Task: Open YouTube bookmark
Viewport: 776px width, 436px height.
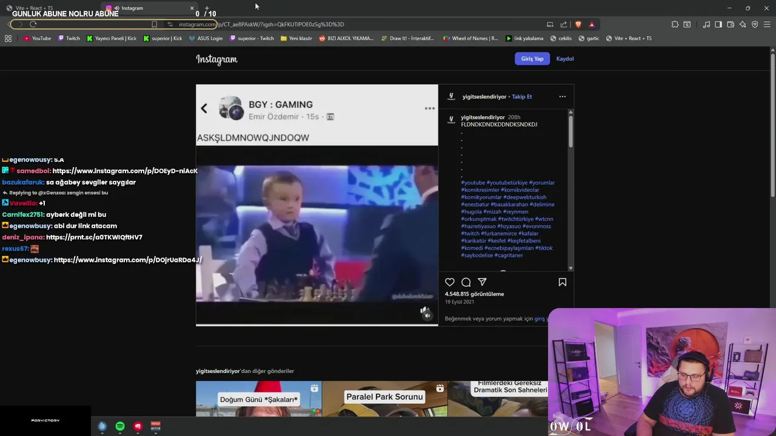Action: point(37,38)
